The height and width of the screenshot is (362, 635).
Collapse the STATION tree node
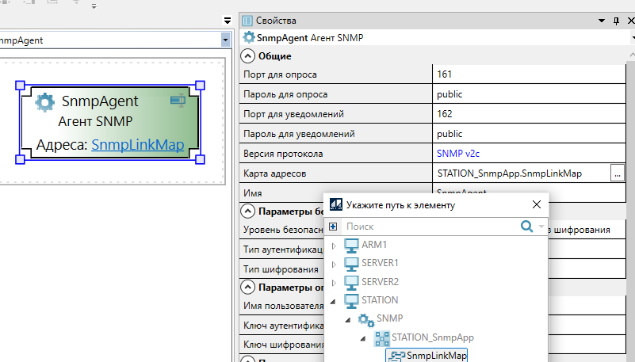tap(334, 301)
